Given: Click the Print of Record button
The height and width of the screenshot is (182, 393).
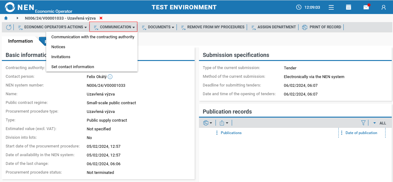Looking at the screenshot, I should [x=322, y=27].
